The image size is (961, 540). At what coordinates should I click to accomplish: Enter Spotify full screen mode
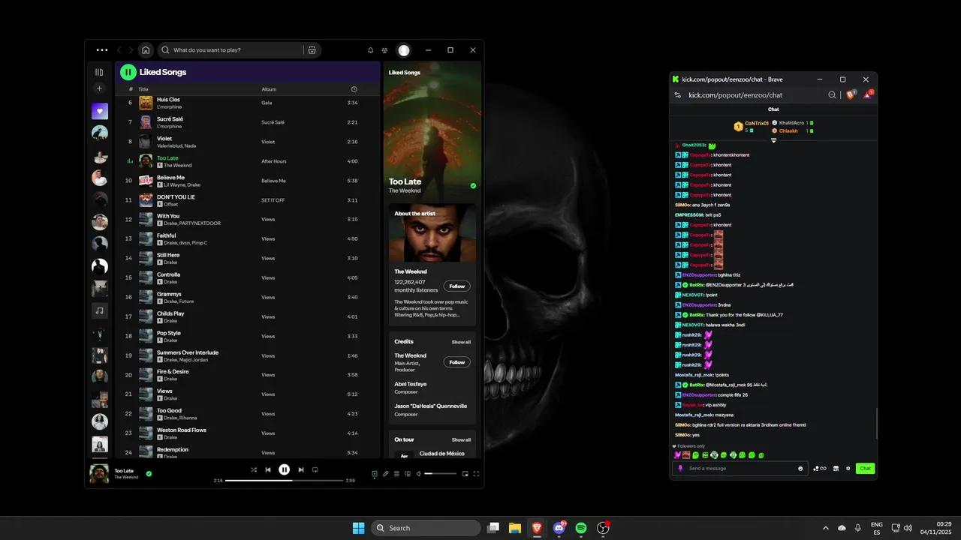click(x=476, y=473)
